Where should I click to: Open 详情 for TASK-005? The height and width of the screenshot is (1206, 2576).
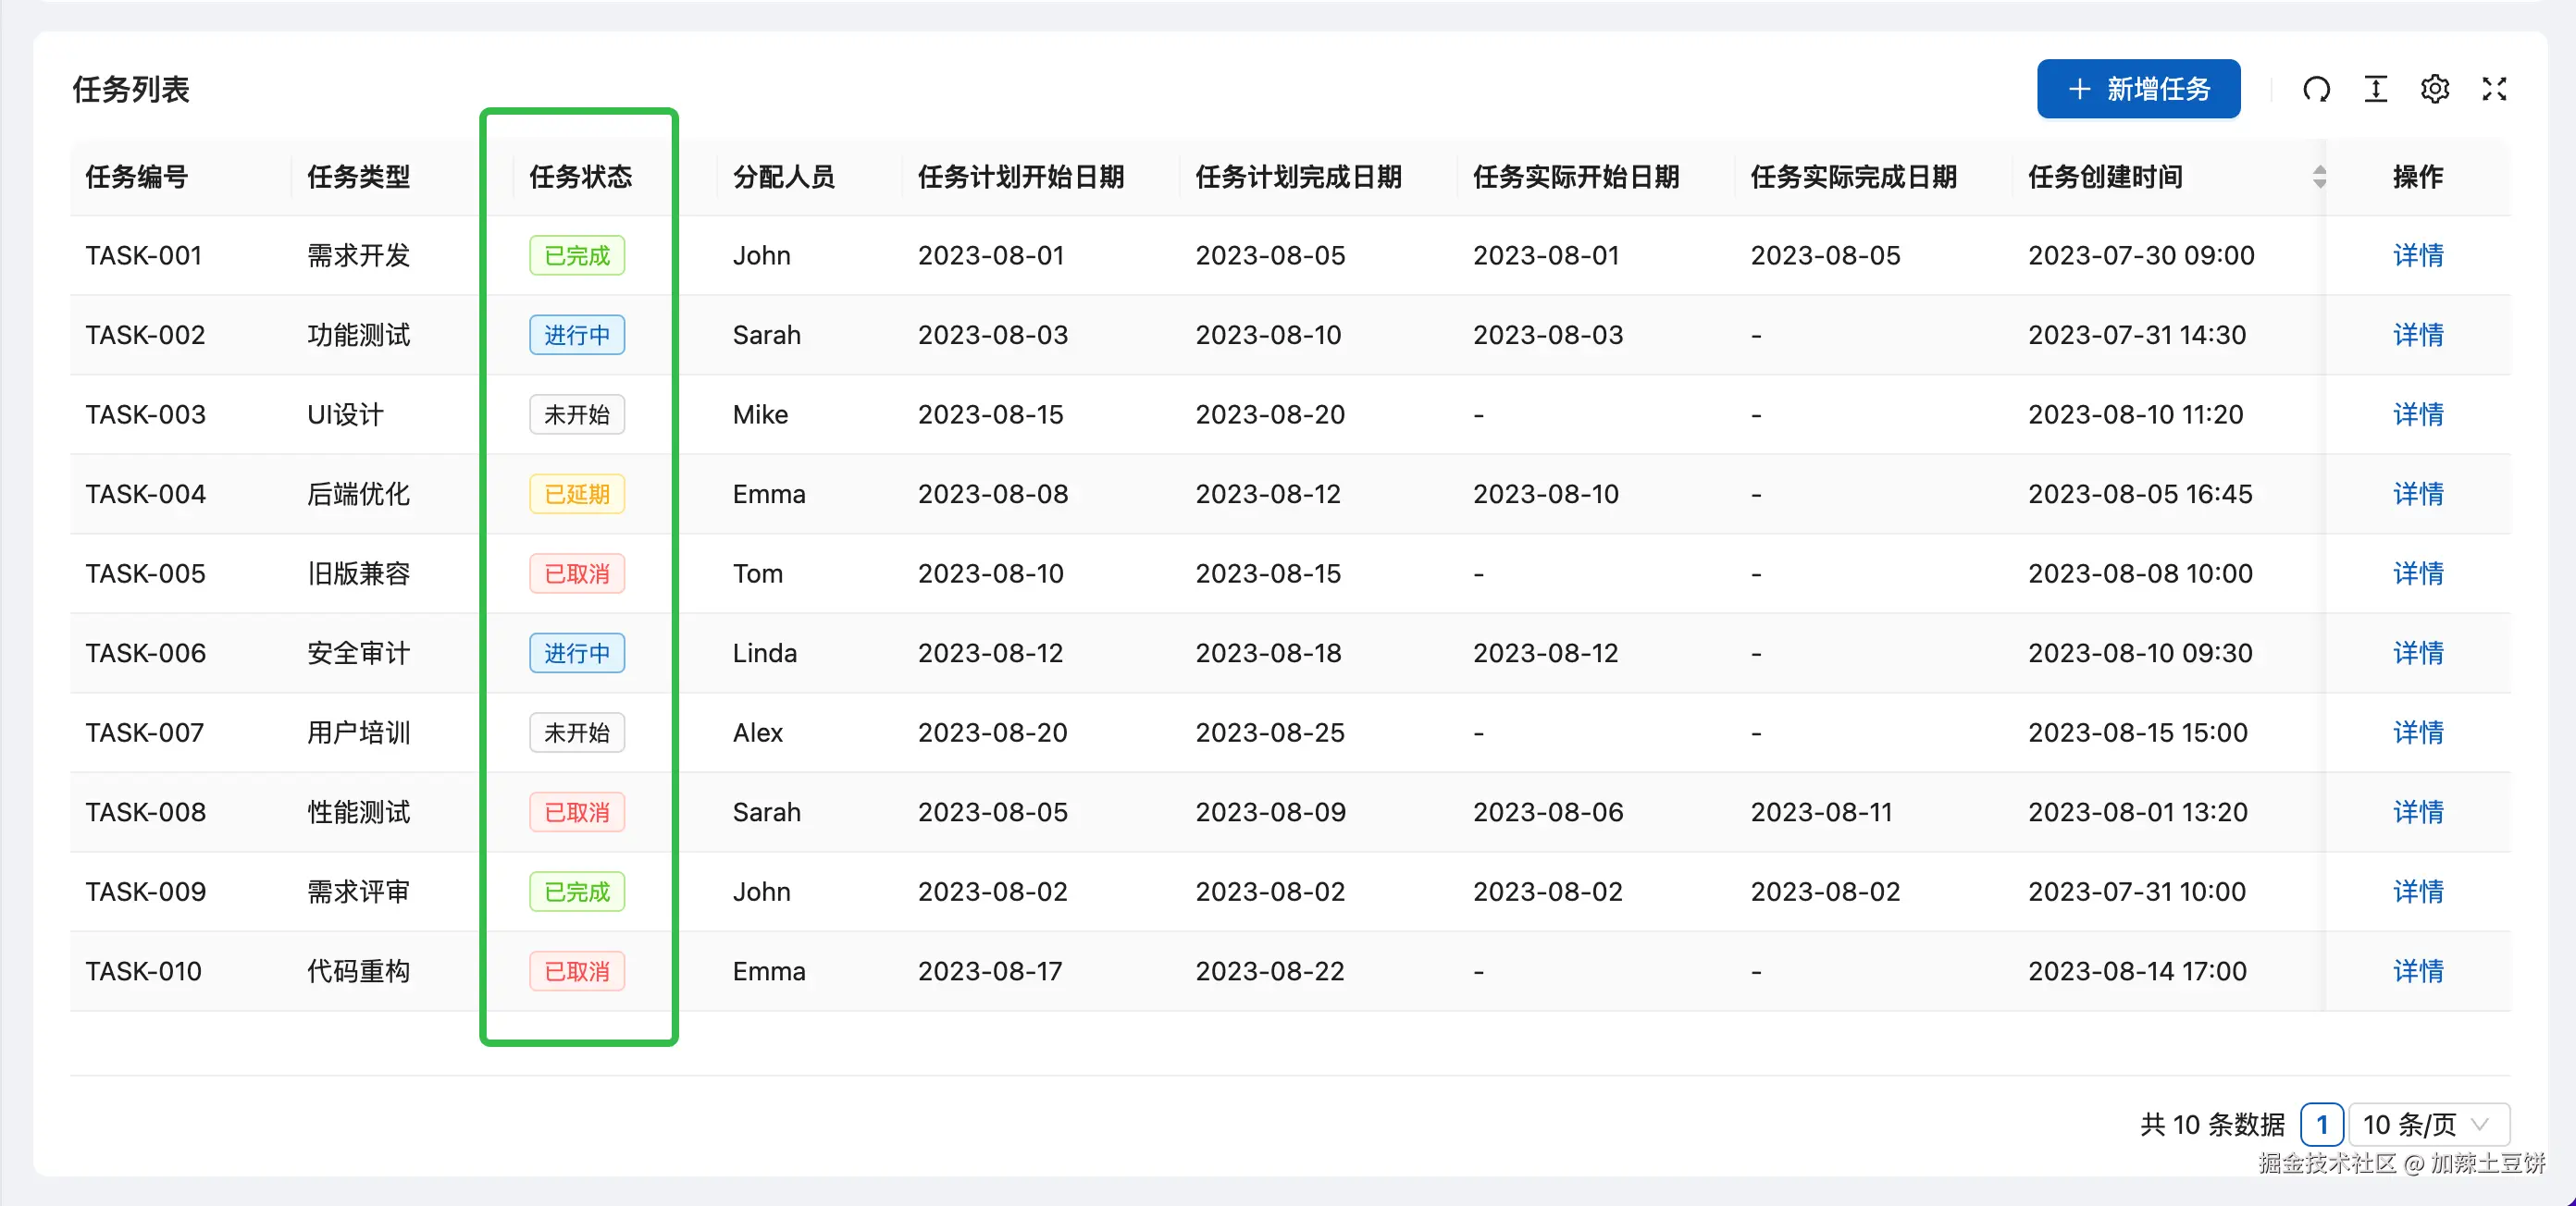[2417, 573]
